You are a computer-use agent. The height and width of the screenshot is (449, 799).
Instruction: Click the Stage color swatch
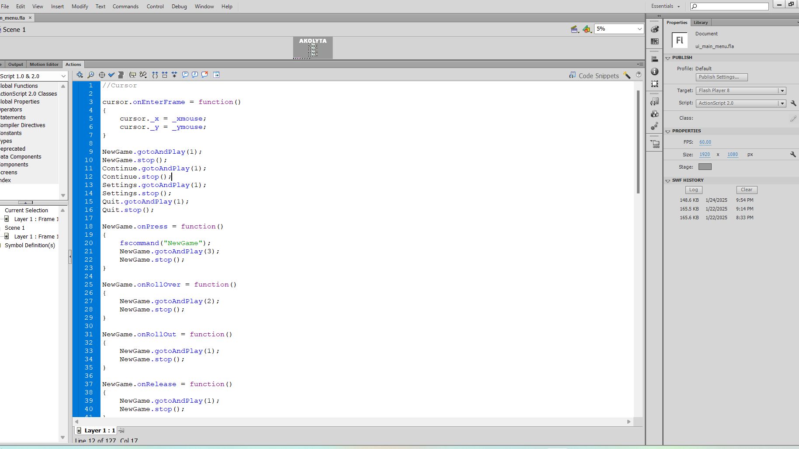coord(705,167)
